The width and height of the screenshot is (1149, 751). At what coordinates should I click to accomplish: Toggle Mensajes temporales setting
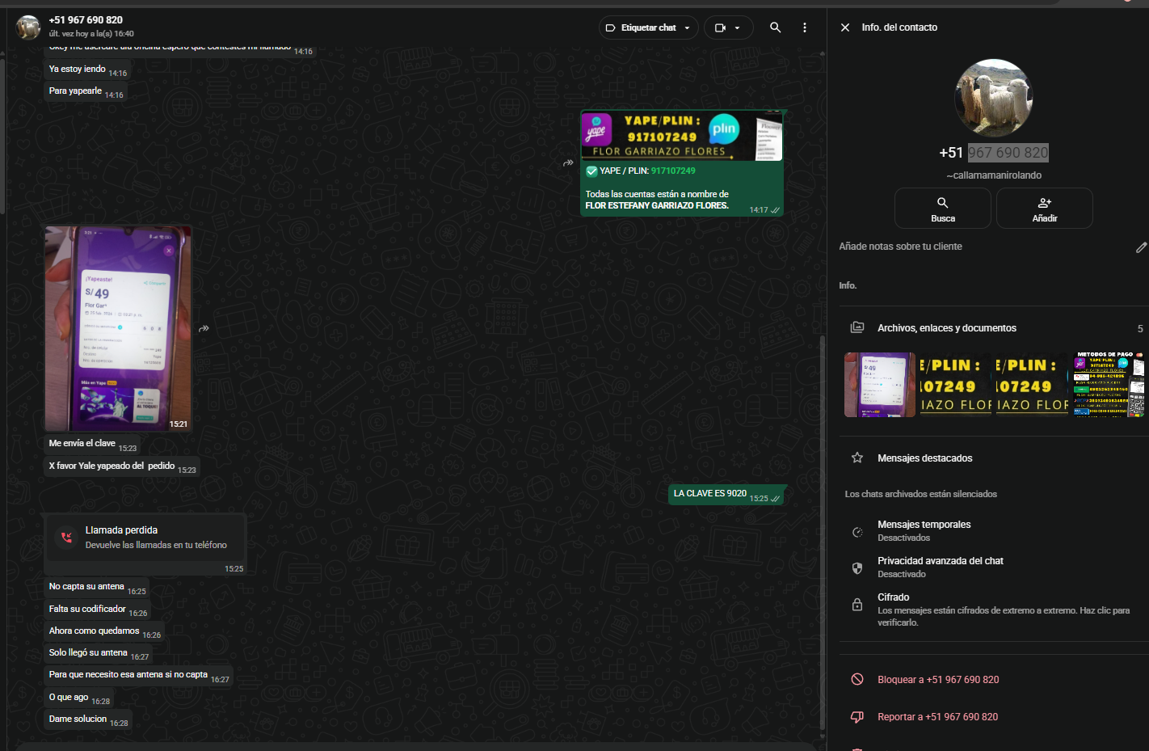click(924, 530)
